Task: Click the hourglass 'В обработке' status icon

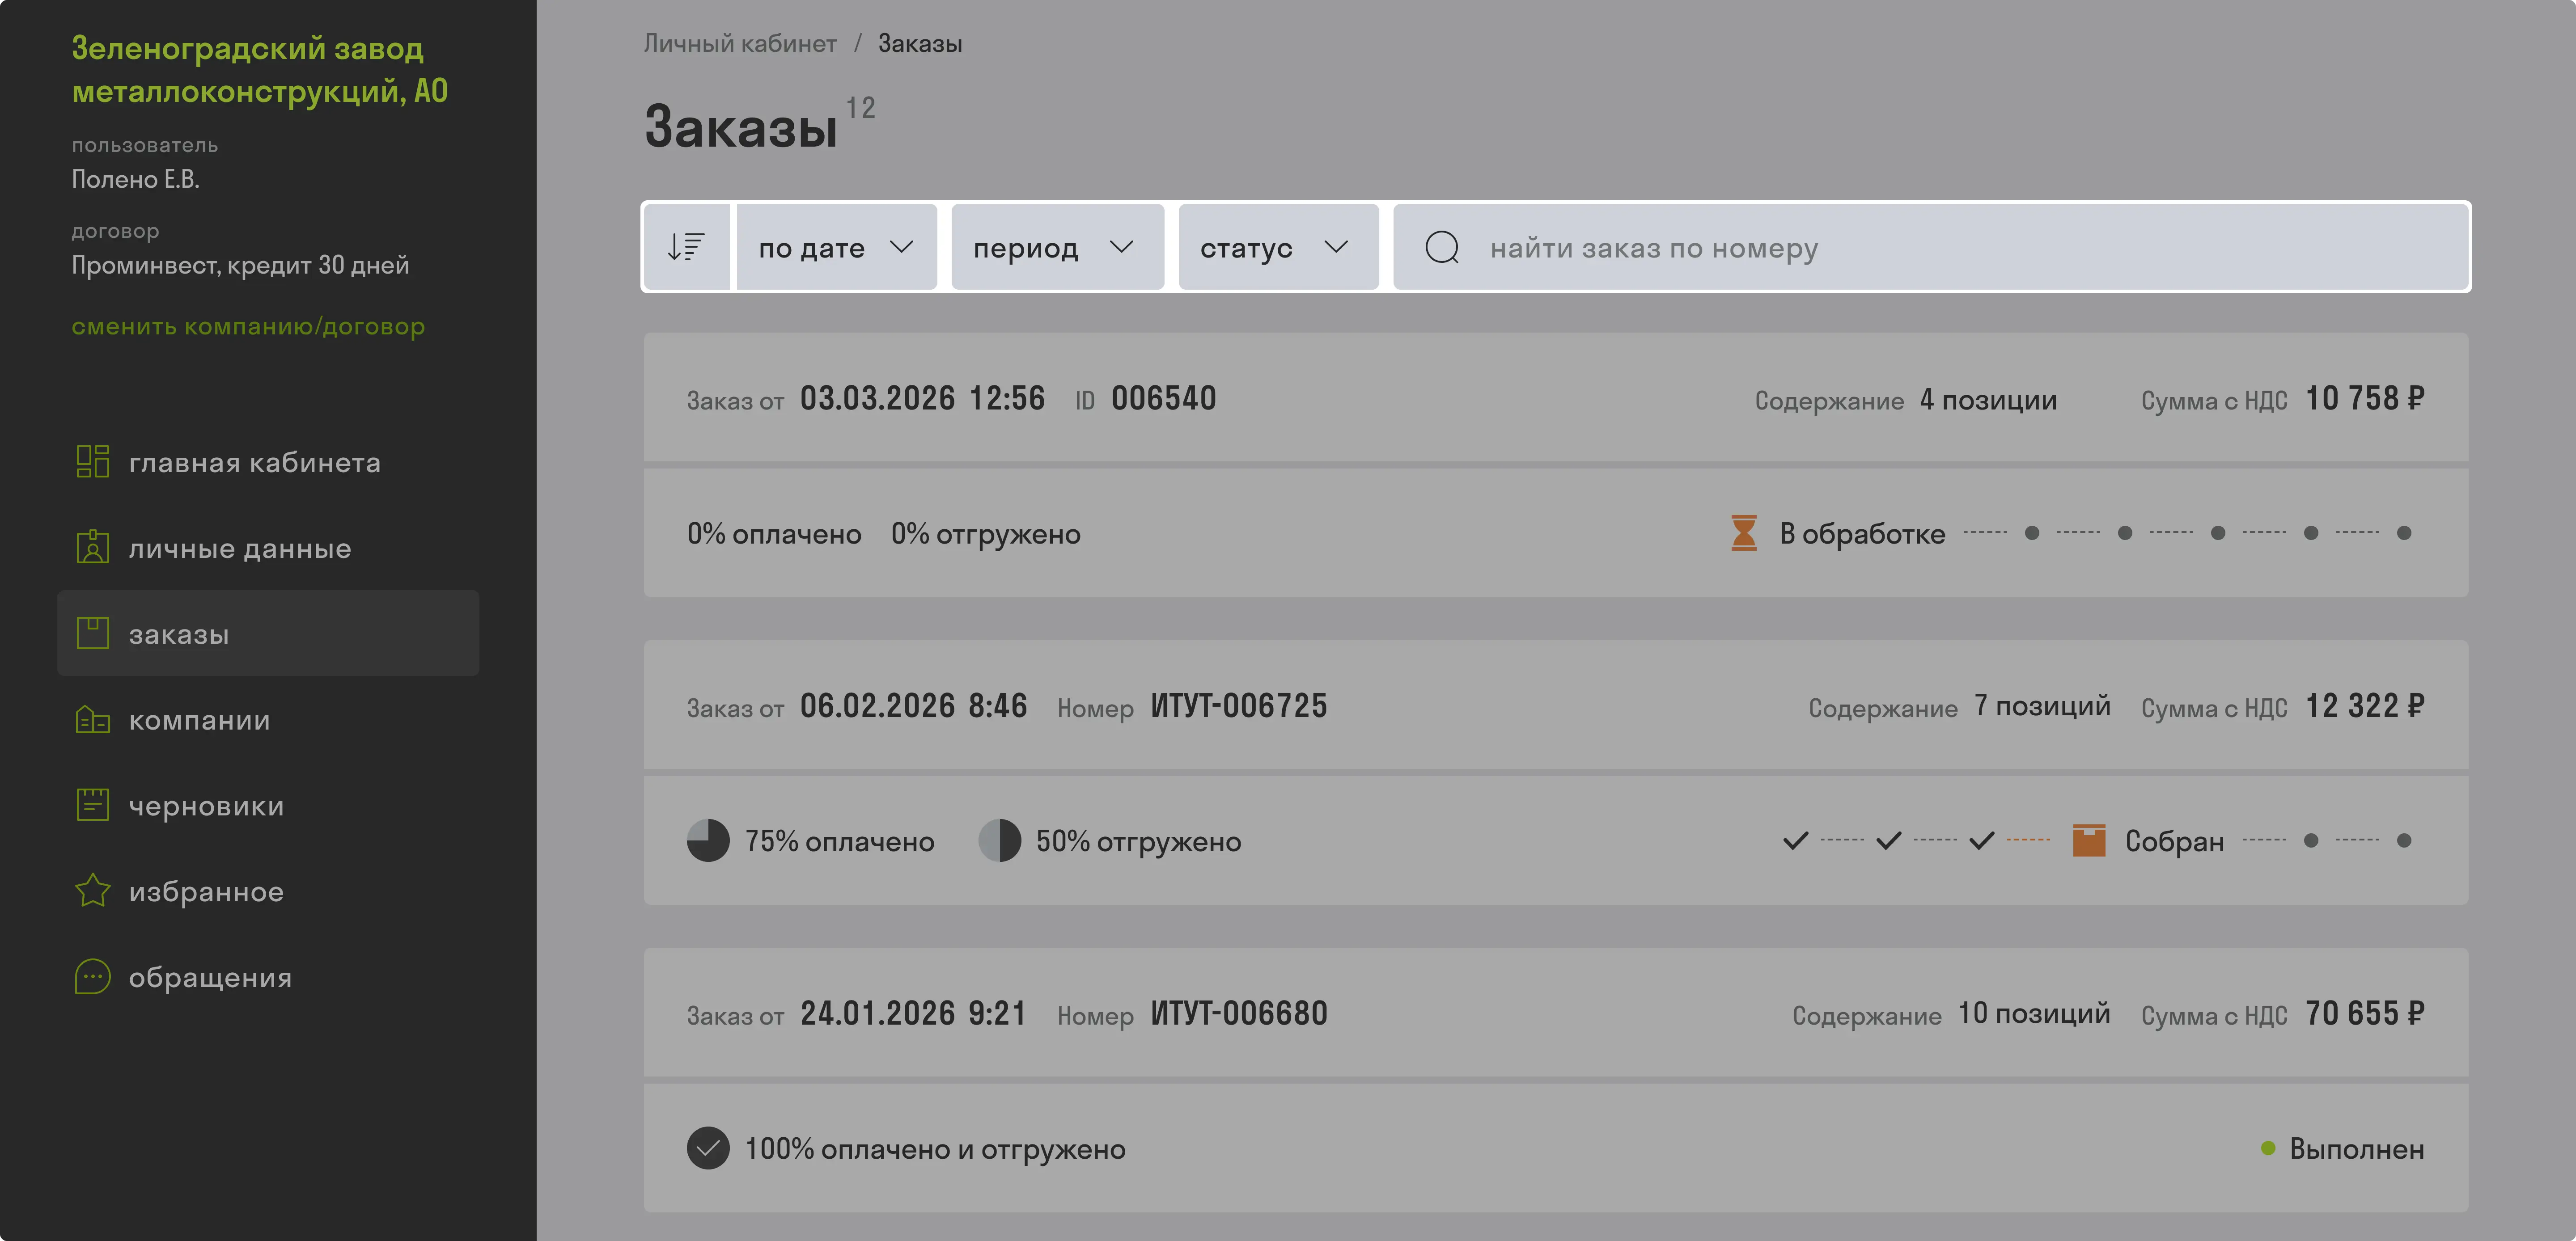Action: [1743, 533]
